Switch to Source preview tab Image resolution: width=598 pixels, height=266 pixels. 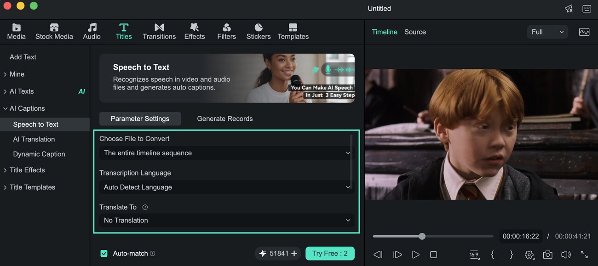(415, 32)
